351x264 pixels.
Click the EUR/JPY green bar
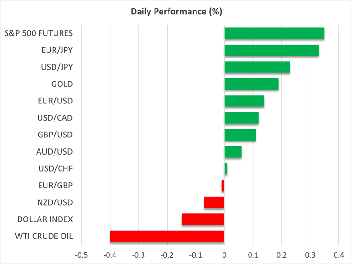coord(271,50)
